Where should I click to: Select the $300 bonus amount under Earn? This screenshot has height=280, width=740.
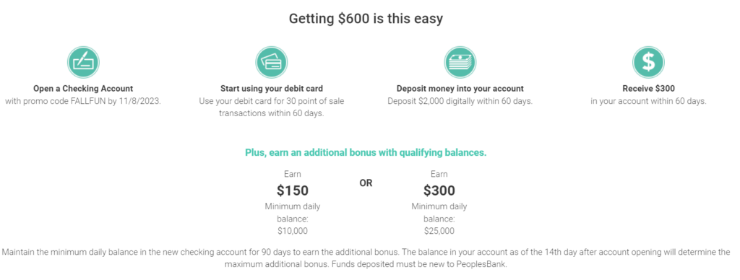[x=439, y=191]
